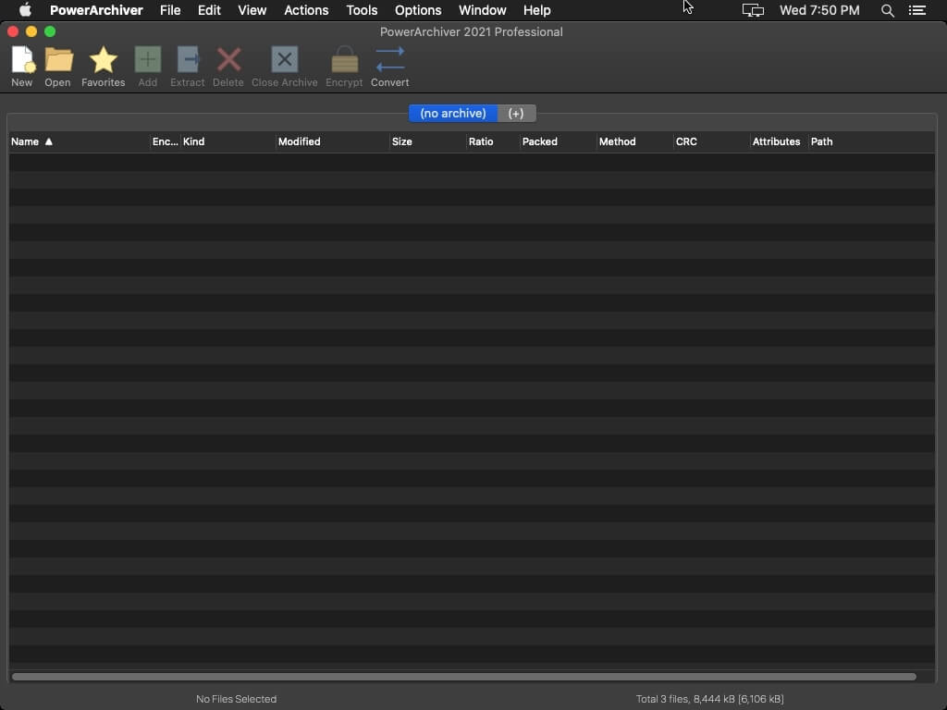
Task: Sort by the CRC column header
Action: [711, 141]
